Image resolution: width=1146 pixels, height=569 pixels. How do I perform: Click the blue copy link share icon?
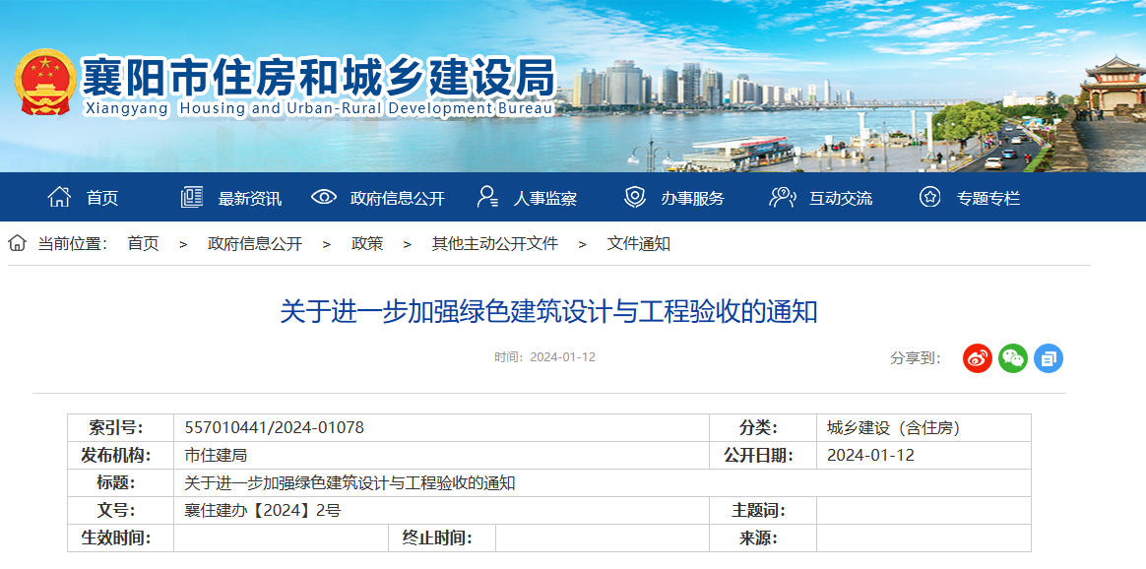click(x=1049, y=358)
